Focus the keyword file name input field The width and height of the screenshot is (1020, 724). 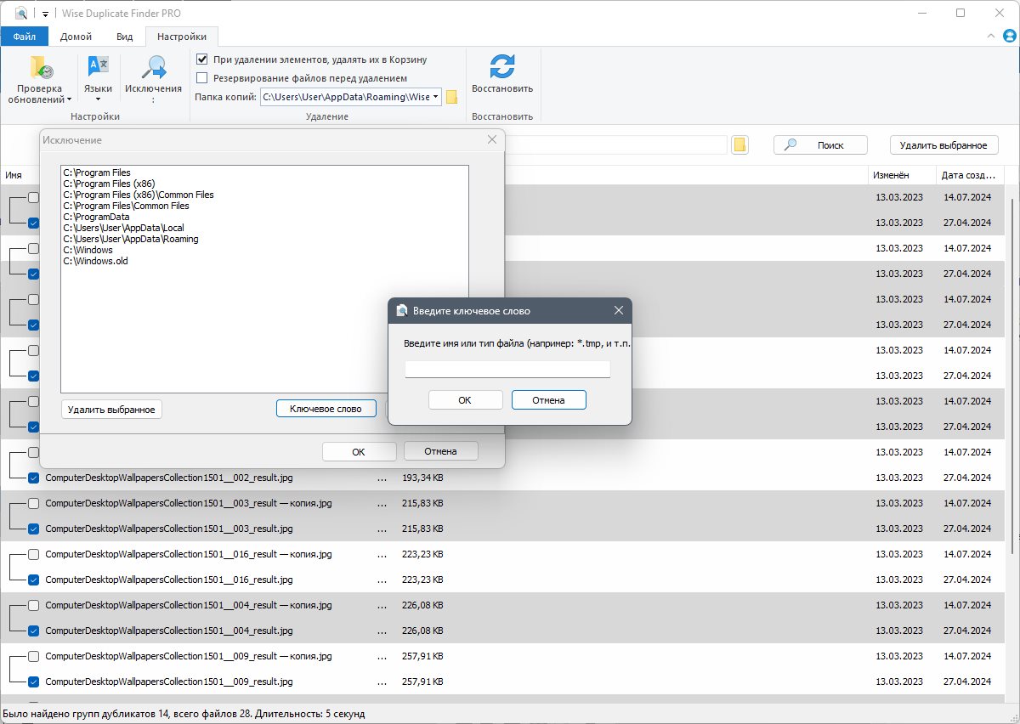click(x=507, y=369)
